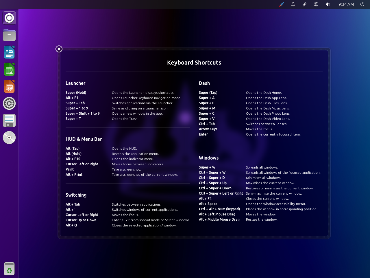Launch LibreOffice Calc from the launcher
Screen dimensions: 370x278
pos(9,69)
